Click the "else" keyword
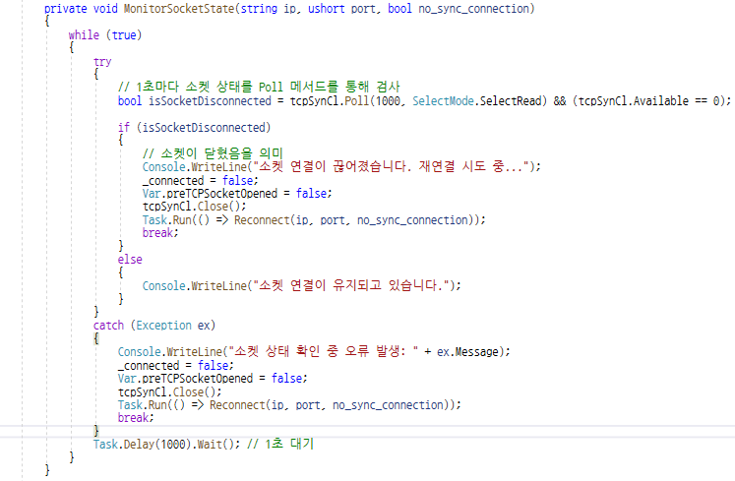The height and width of the screenshot is (481, 735). (x=130, y=260)
